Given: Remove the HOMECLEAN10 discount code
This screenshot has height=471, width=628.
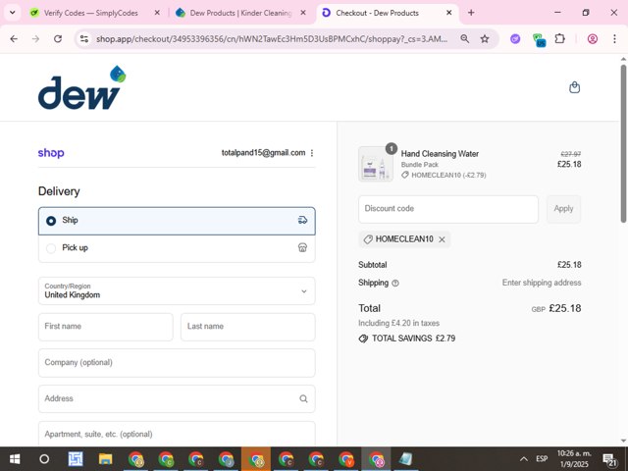Looking at the screenshot, I should point(442,239).
